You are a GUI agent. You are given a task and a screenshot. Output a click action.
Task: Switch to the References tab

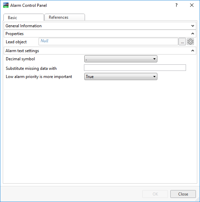coord(65,17)
